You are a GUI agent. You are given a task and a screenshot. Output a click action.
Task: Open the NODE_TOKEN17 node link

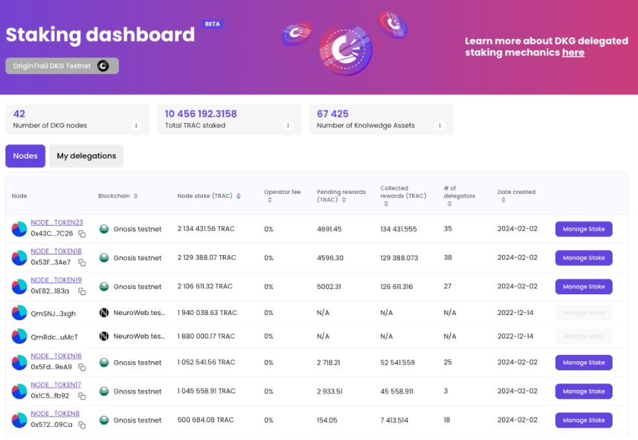(56, 385)
